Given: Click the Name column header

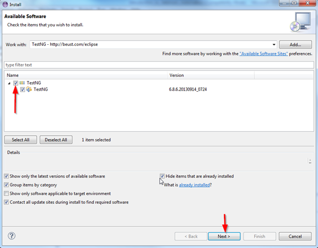Looking at the screenshot, I should click(x=86, y=75).
